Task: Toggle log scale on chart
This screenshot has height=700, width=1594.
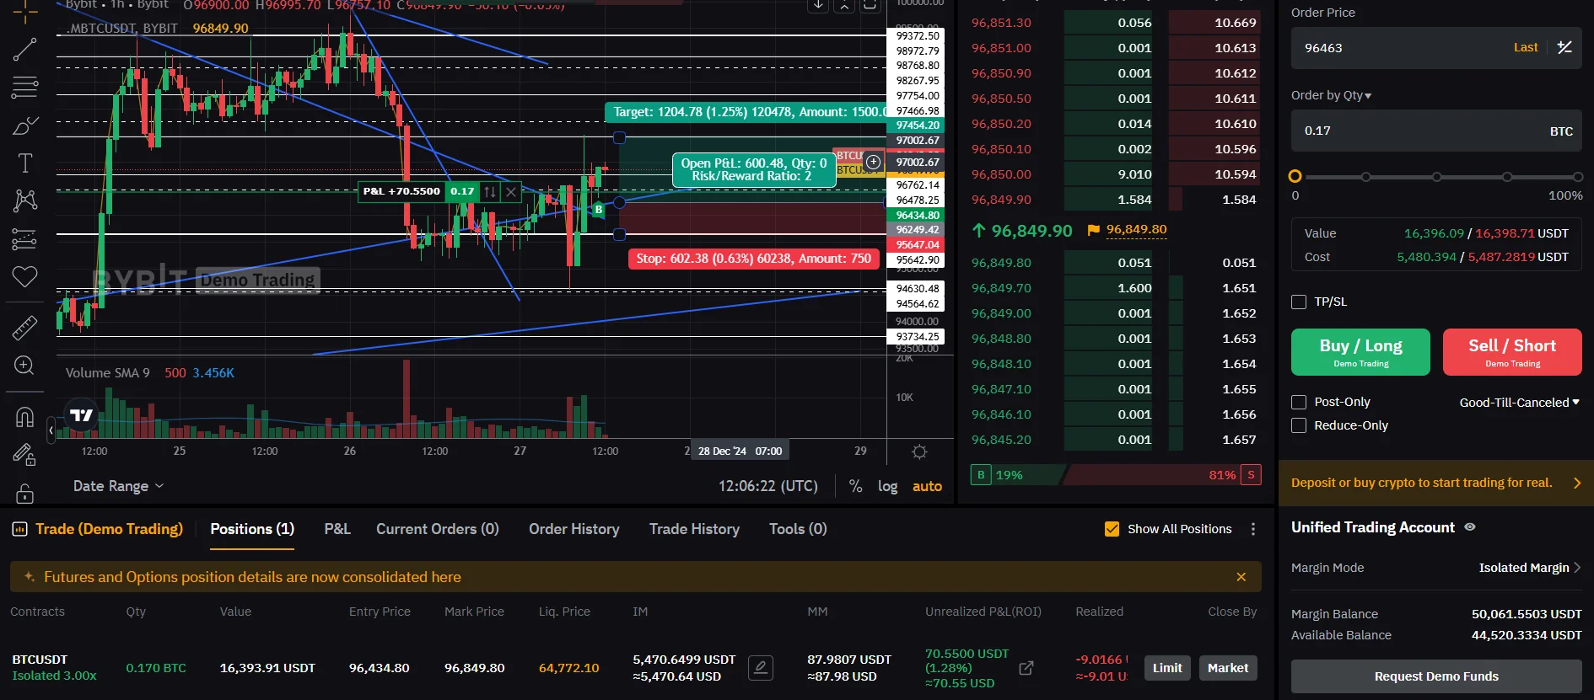Action: (887, 486)
